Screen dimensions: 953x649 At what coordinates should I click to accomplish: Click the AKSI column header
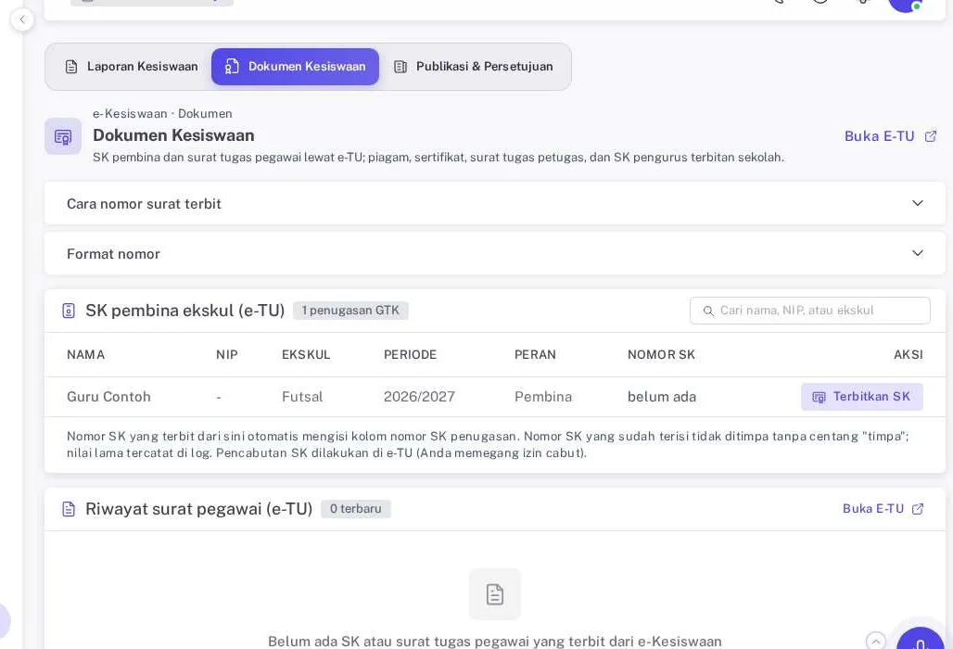pyautogui.click(x=908, y=354)
